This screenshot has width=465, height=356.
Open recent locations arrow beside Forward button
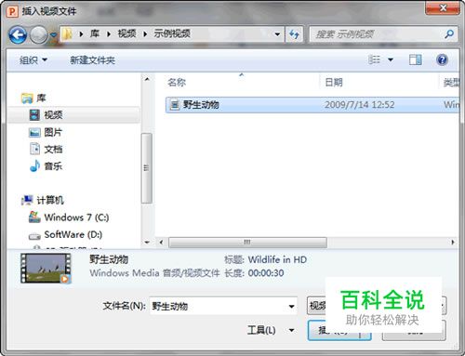pos(53,35)
